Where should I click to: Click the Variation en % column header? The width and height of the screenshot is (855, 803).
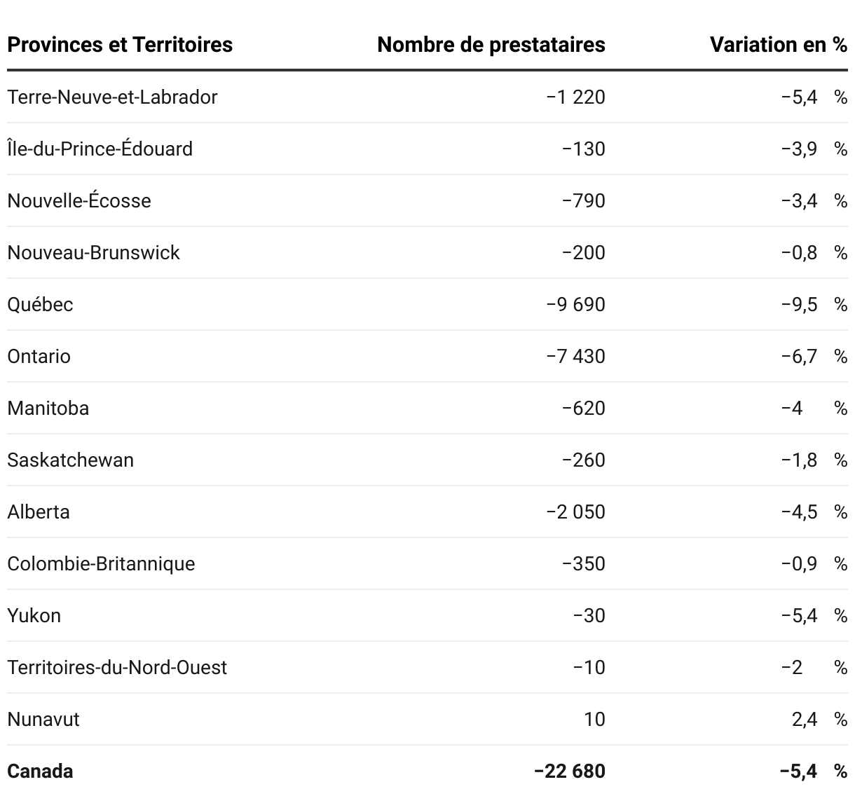coord(779,45)
